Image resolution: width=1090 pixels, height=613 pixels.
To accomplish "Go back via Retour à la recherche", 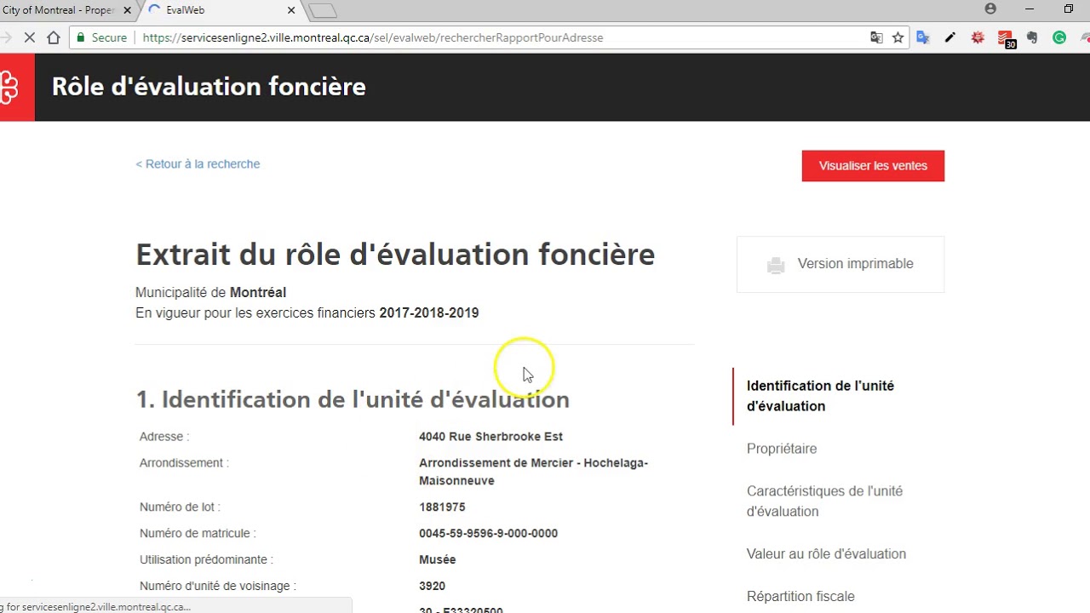I will (198, 164).
